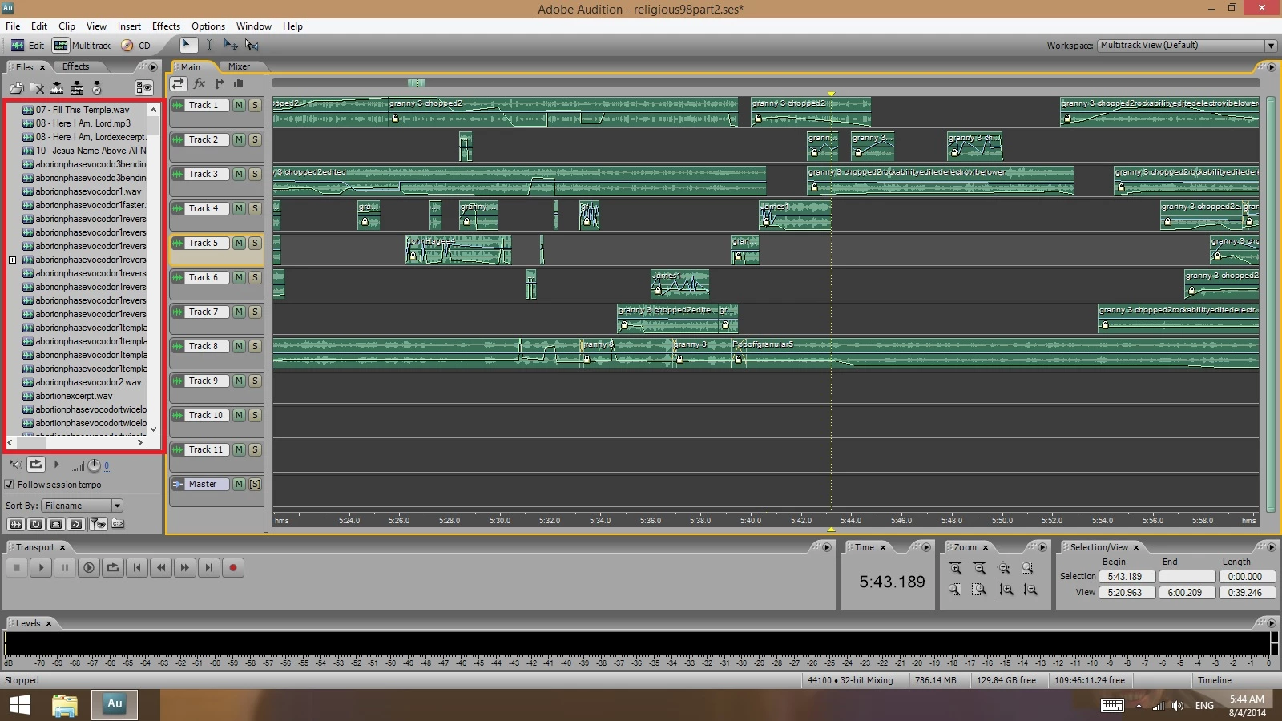This screenshot has height=721, width=1282.
Task: Click the Import File folder icon
Action: tap(17, 87)
